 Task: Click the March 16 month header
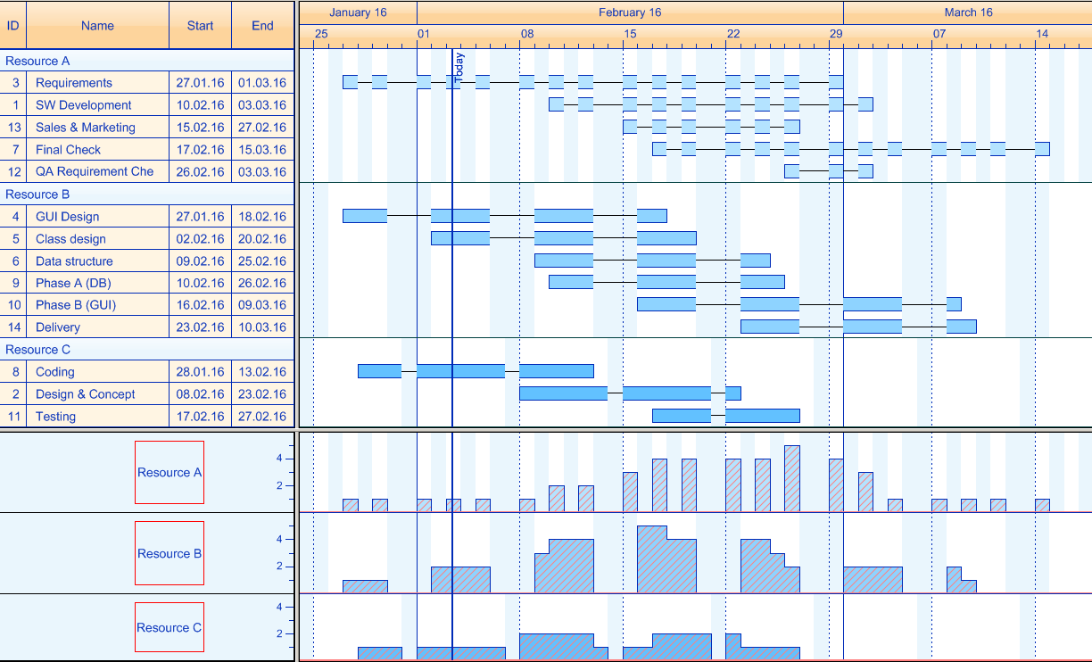pyautogui.click(x=968, y=12)
